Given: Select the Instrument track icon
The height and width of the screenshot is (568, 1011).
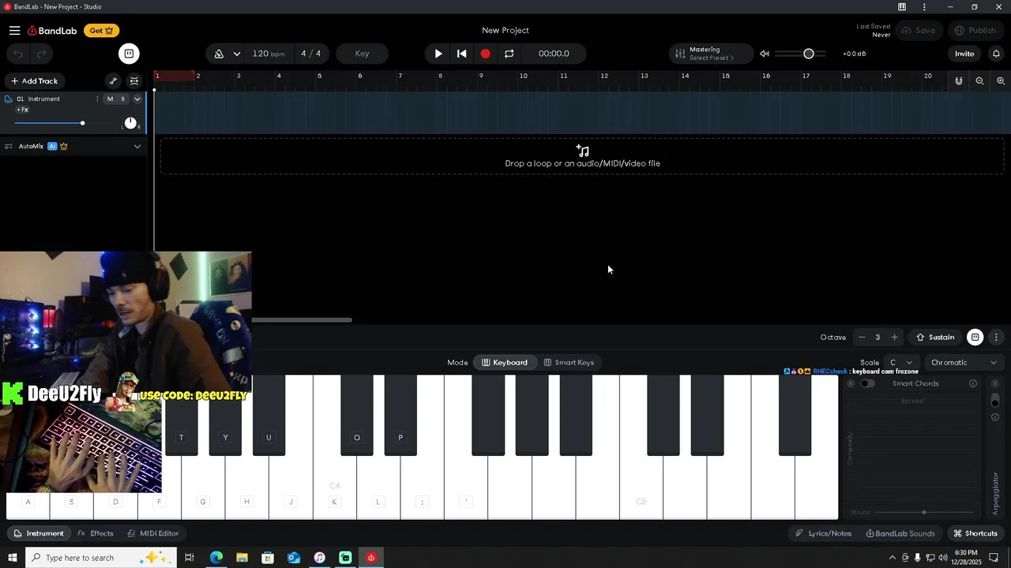Looking at the screenshot, I should tap(9, 99).
